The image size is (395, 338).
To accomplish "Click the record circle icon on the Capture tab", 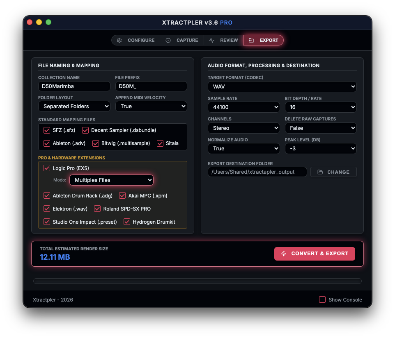I will pos(168,40).
